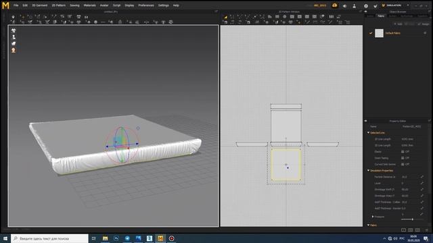This screenshot has height=243, width=433.
Task: Open the help question-mark icon
Action: pos(366,5)
